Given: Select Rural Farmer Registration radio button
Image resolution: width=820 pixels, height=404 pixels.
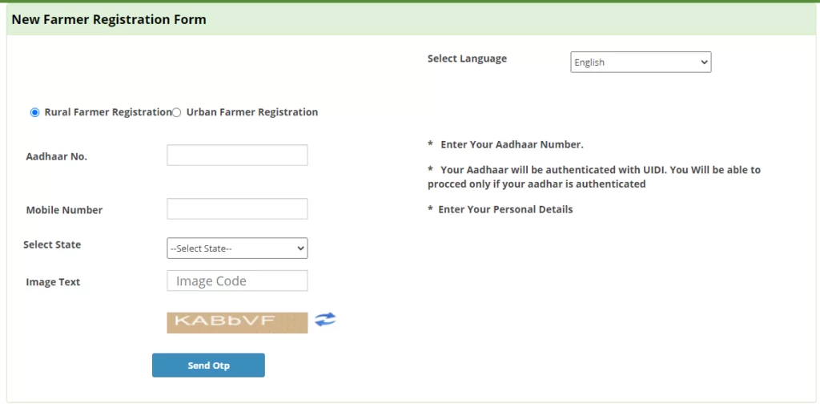Looking at the screenshot, I should pos(35,113).
